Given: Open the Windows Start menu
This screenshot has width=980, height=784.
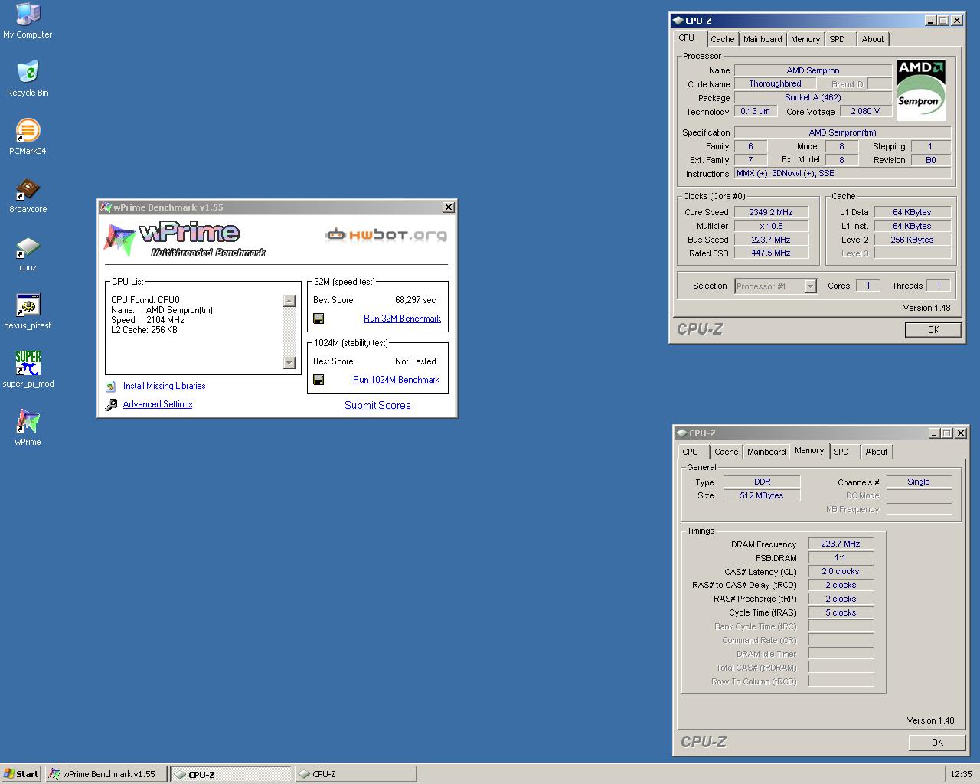Looking at the screenshot, I should 21,774.
